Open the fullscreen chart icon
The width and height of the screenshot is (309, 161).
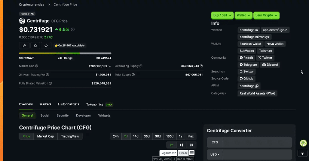[192, 145]
